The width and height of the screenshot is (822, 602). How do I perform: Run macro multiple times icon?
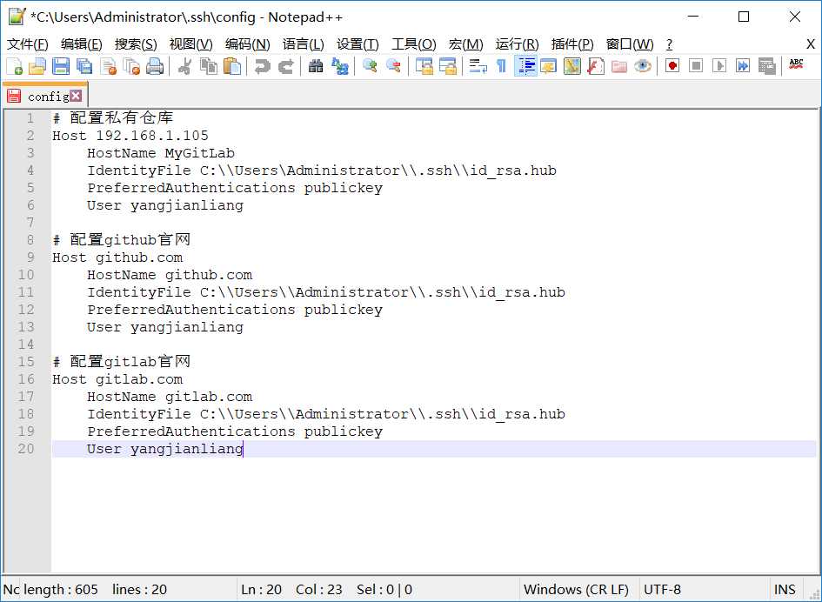(743, 67)
